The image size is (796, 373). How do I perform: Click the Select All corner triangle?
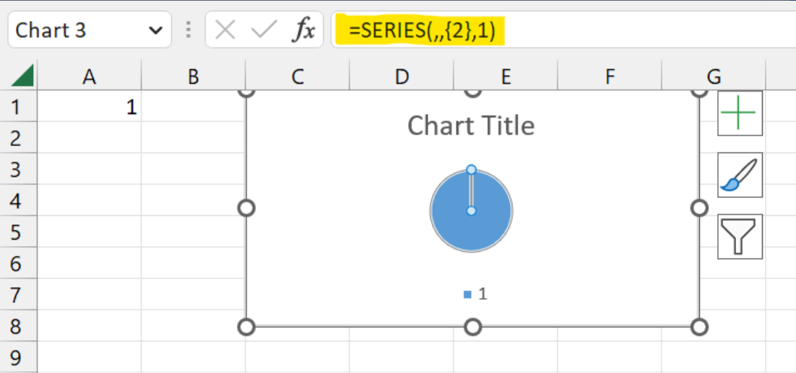click(x=24, y=75)
